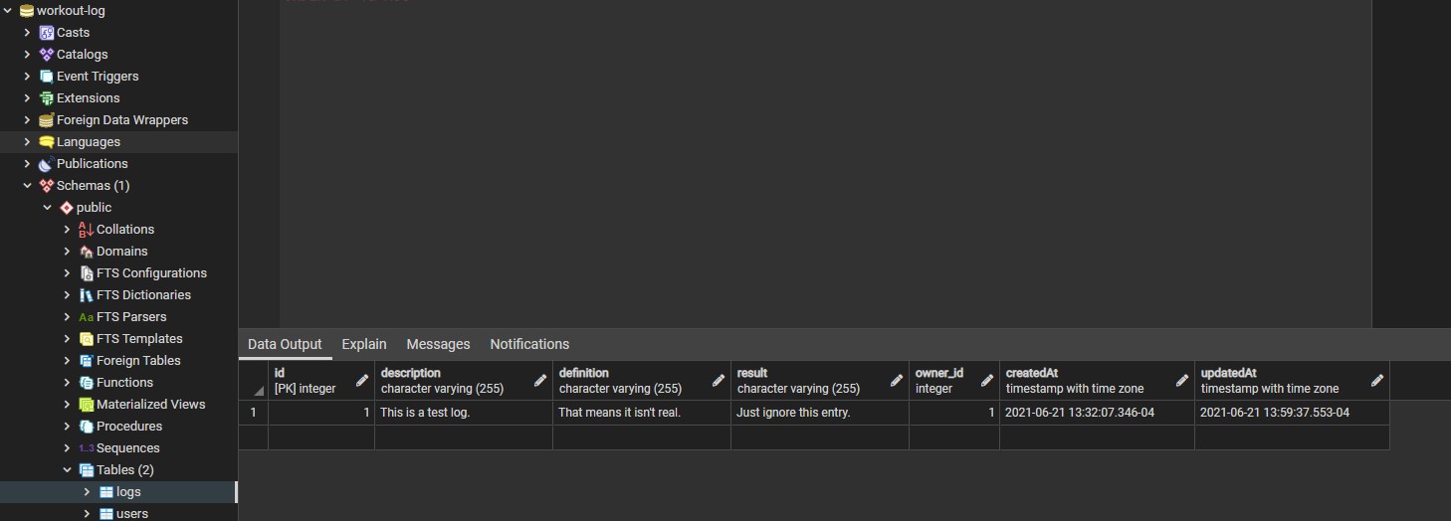Viewport: 1451px width, 521px height.
Task: Click the edit pencil in updatedAt column header
Action: tap(1376, 380)
